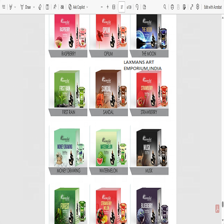Click the 'RASPBERRY' caption label
Viewport: 224px width, 224px height.
tap(69, 54)
